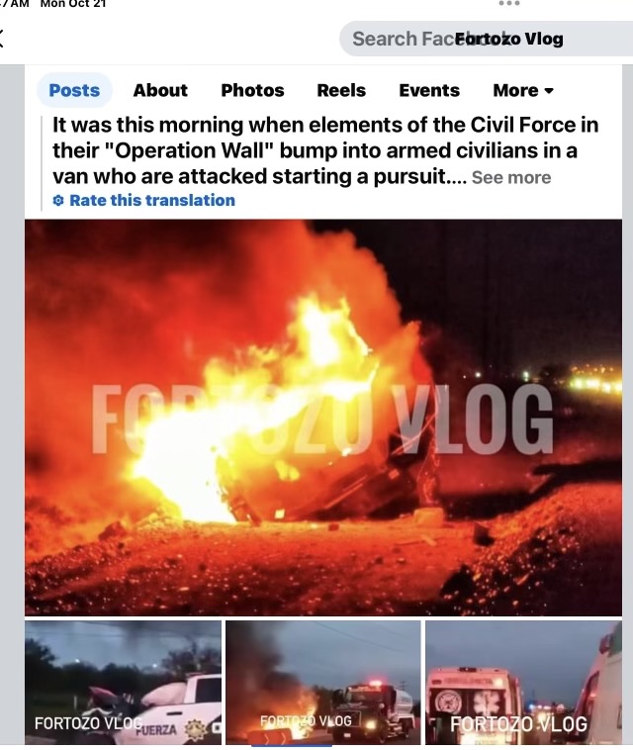Open the ambulance photo thumbnail
Image resolution: width=633 pixels, height=750 pixels.
(523, 683)
